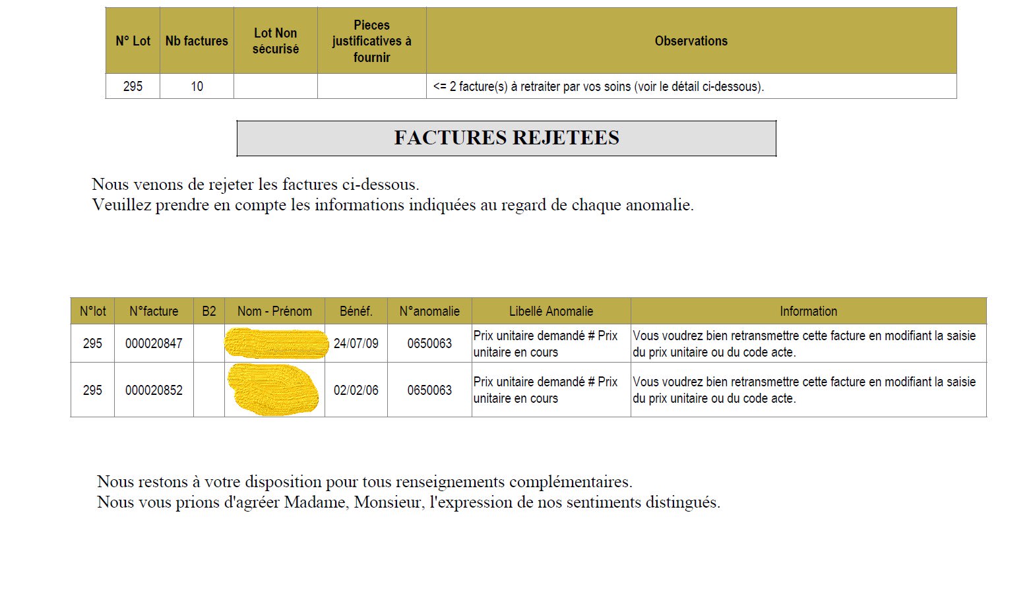
Task: Click the 'Nom - Prénom' column header
Action: click(x=274, y=311)
